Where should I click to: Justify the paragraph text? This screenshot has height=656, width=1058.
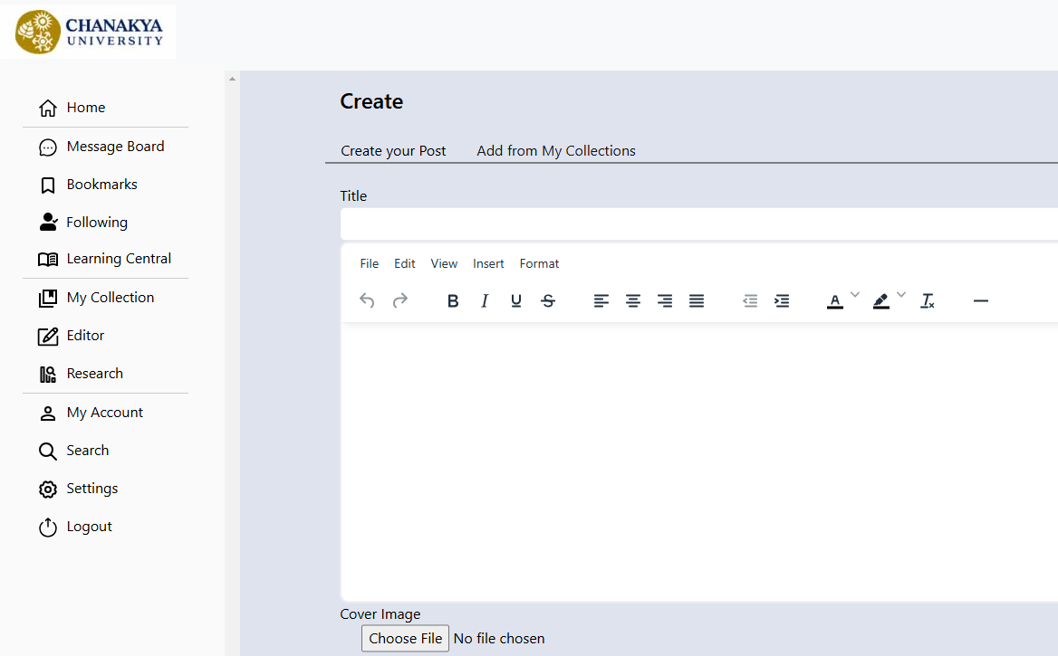pyautogui.click(x=697, y=301)
